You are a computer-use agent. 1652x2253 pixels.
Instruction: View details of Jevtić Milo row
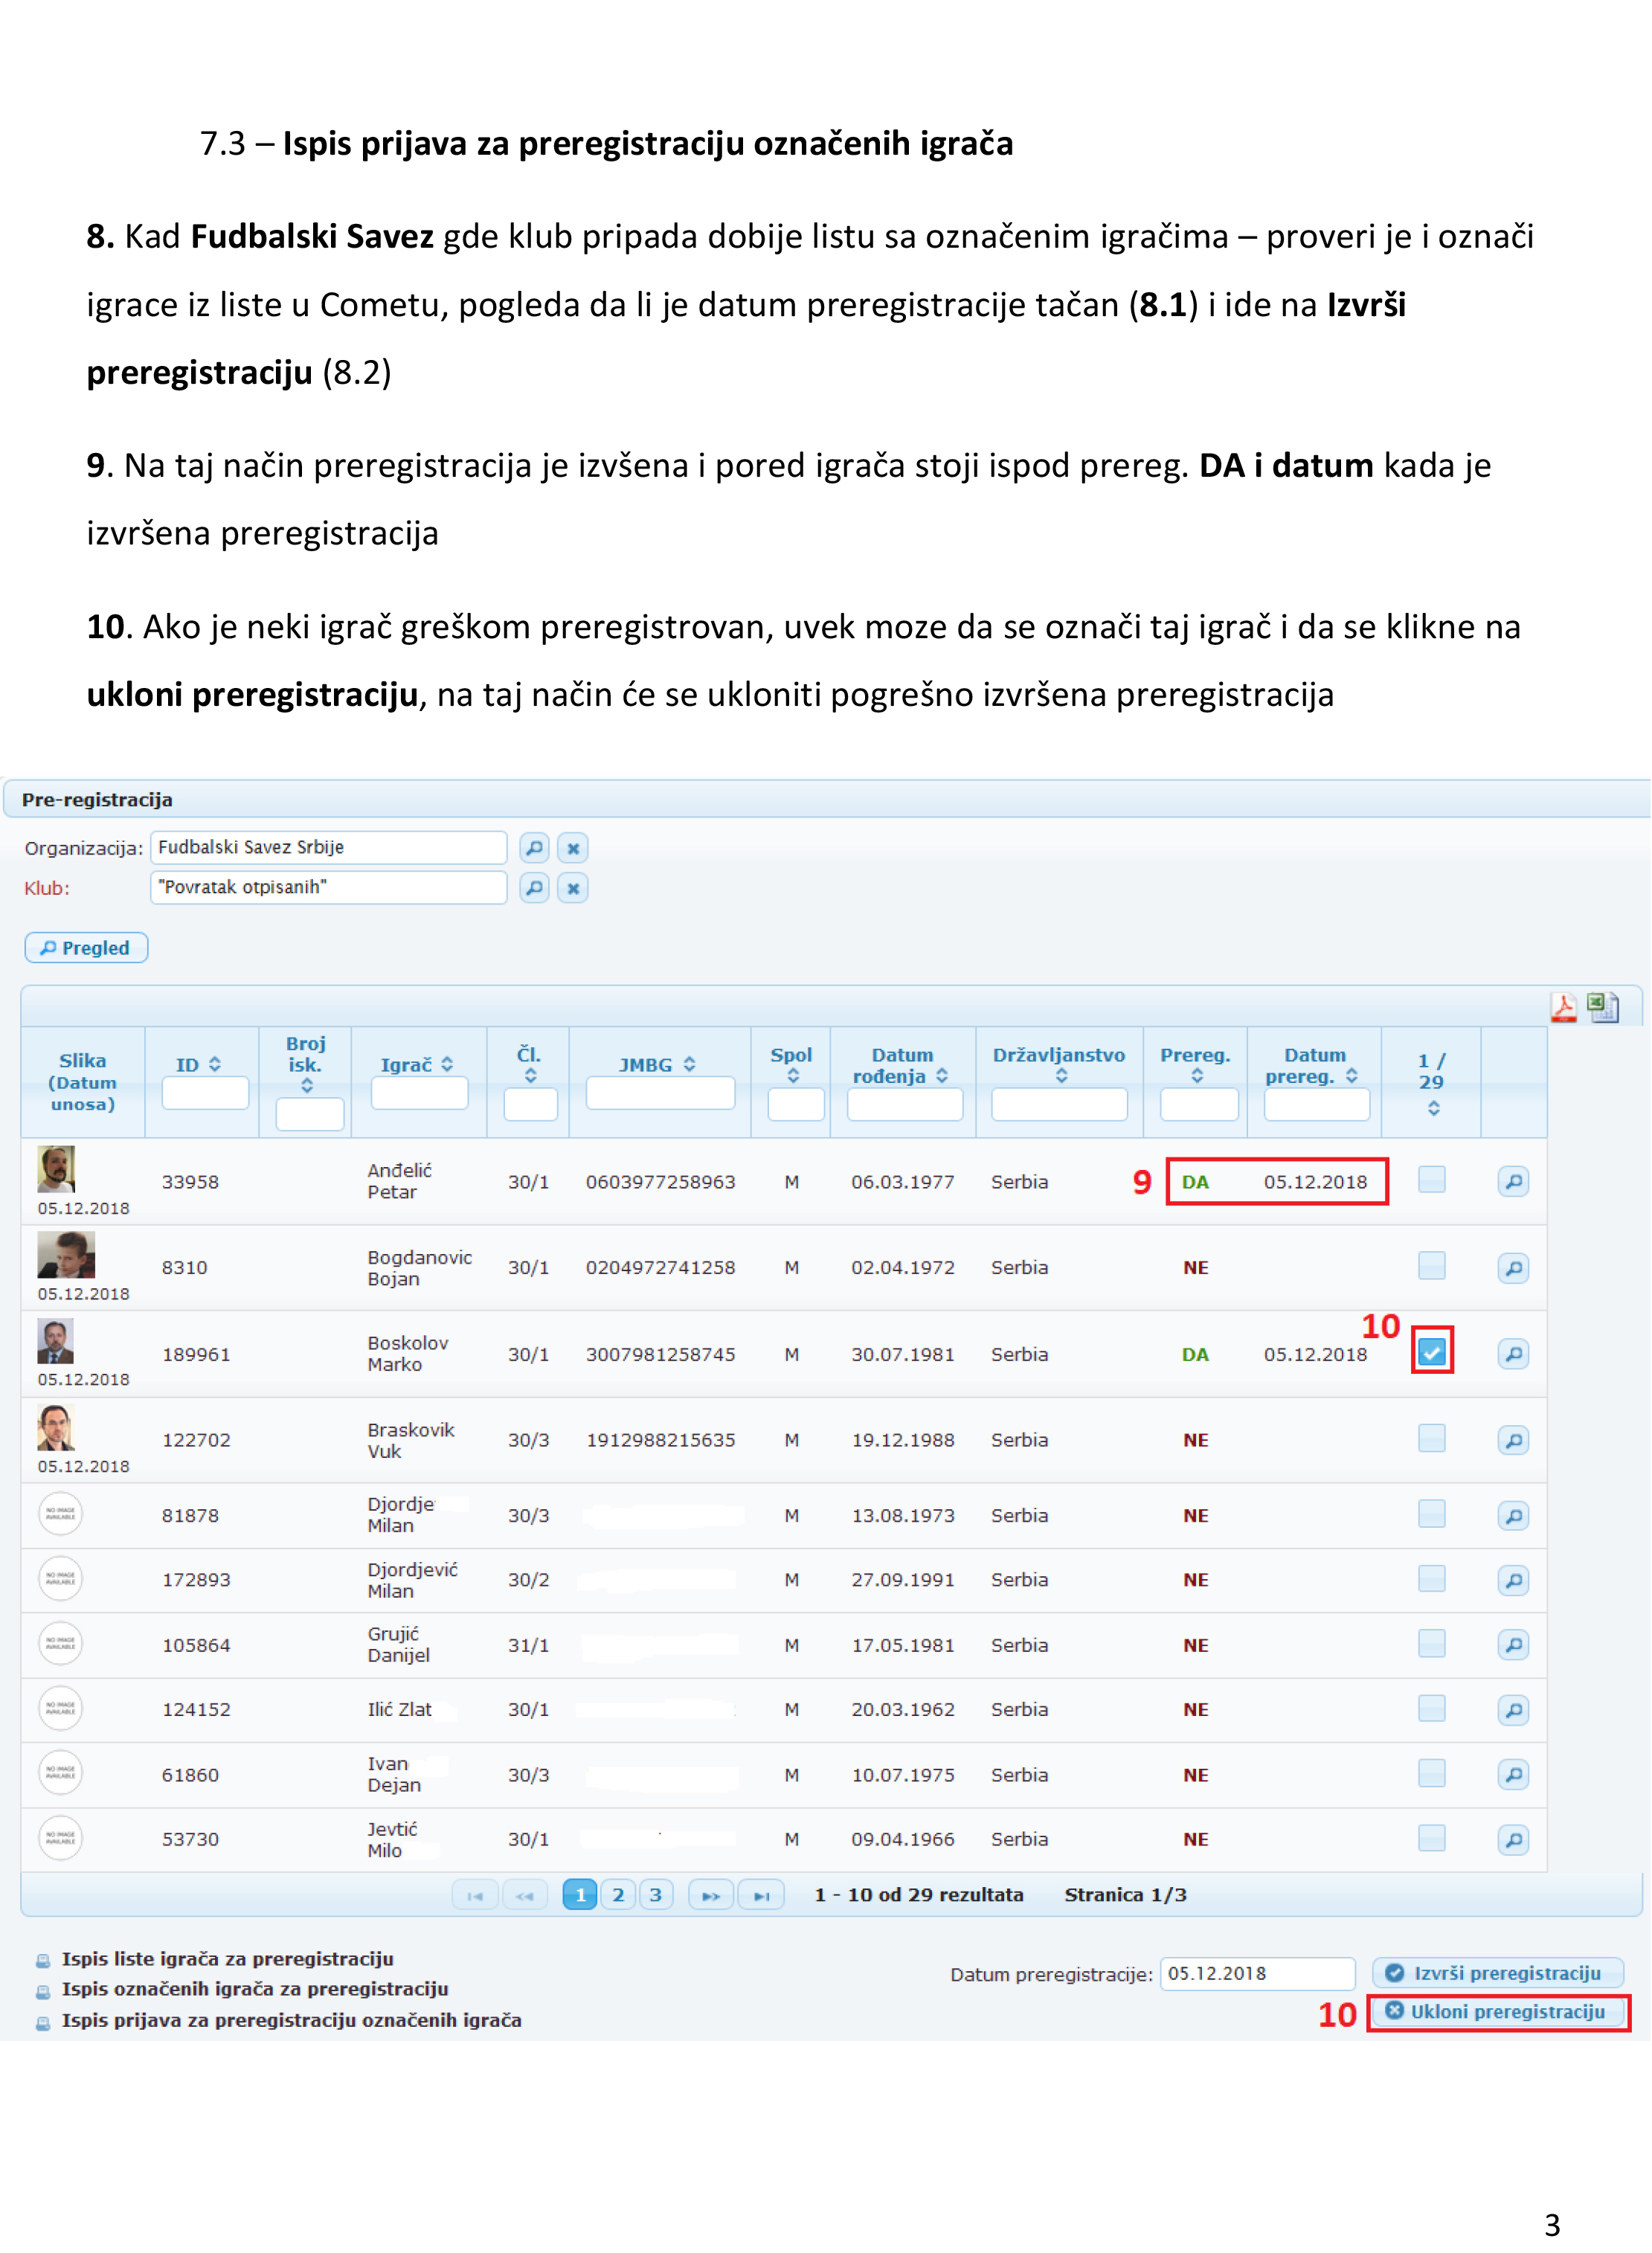[x=1513, y=1839]
